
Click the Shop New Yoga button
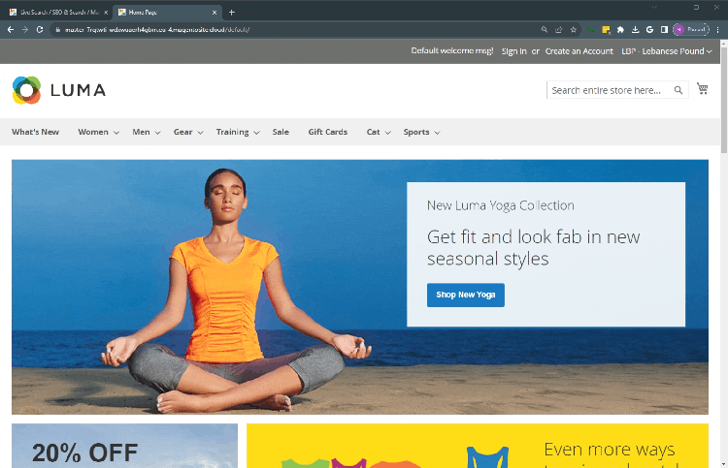(465, 295)
